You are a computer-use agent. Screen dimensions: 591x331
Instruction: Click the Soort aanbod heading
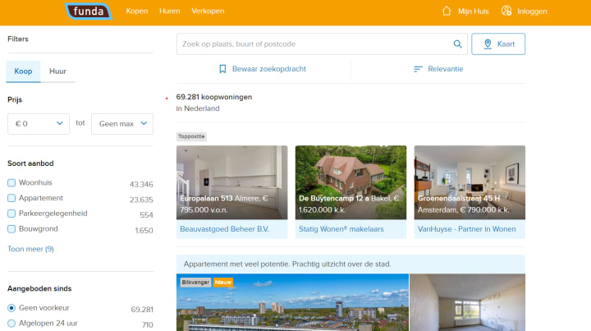click(x=30, y=163)
